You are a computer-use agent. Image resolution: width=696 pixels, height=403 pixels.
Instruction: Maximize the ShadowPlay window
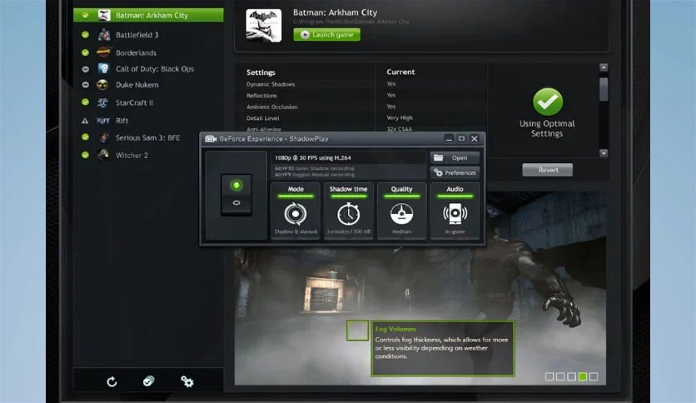[461, 139]
